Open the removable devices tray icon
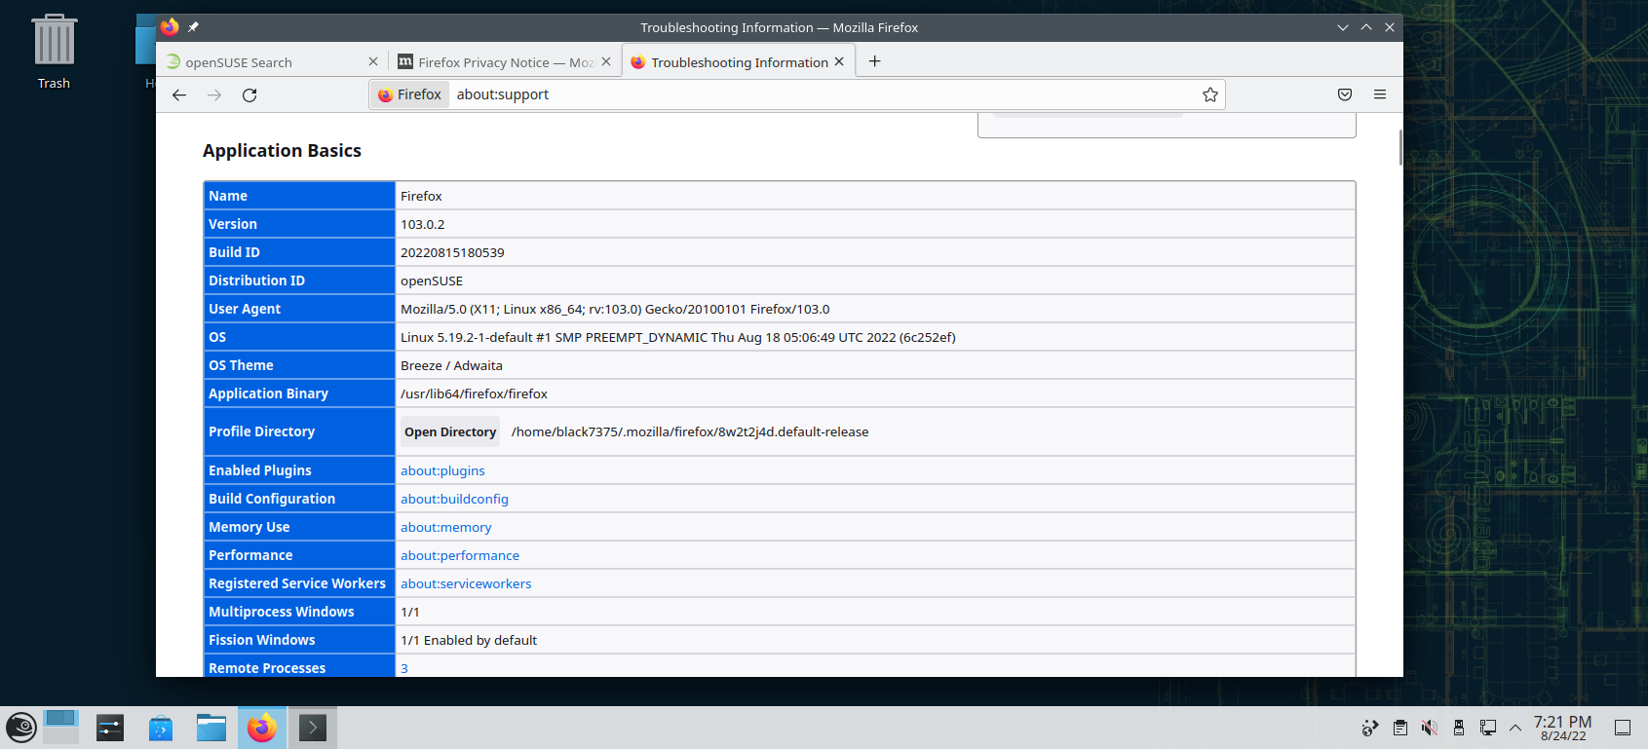1648x749 pixels. [x=1459, y=728]
